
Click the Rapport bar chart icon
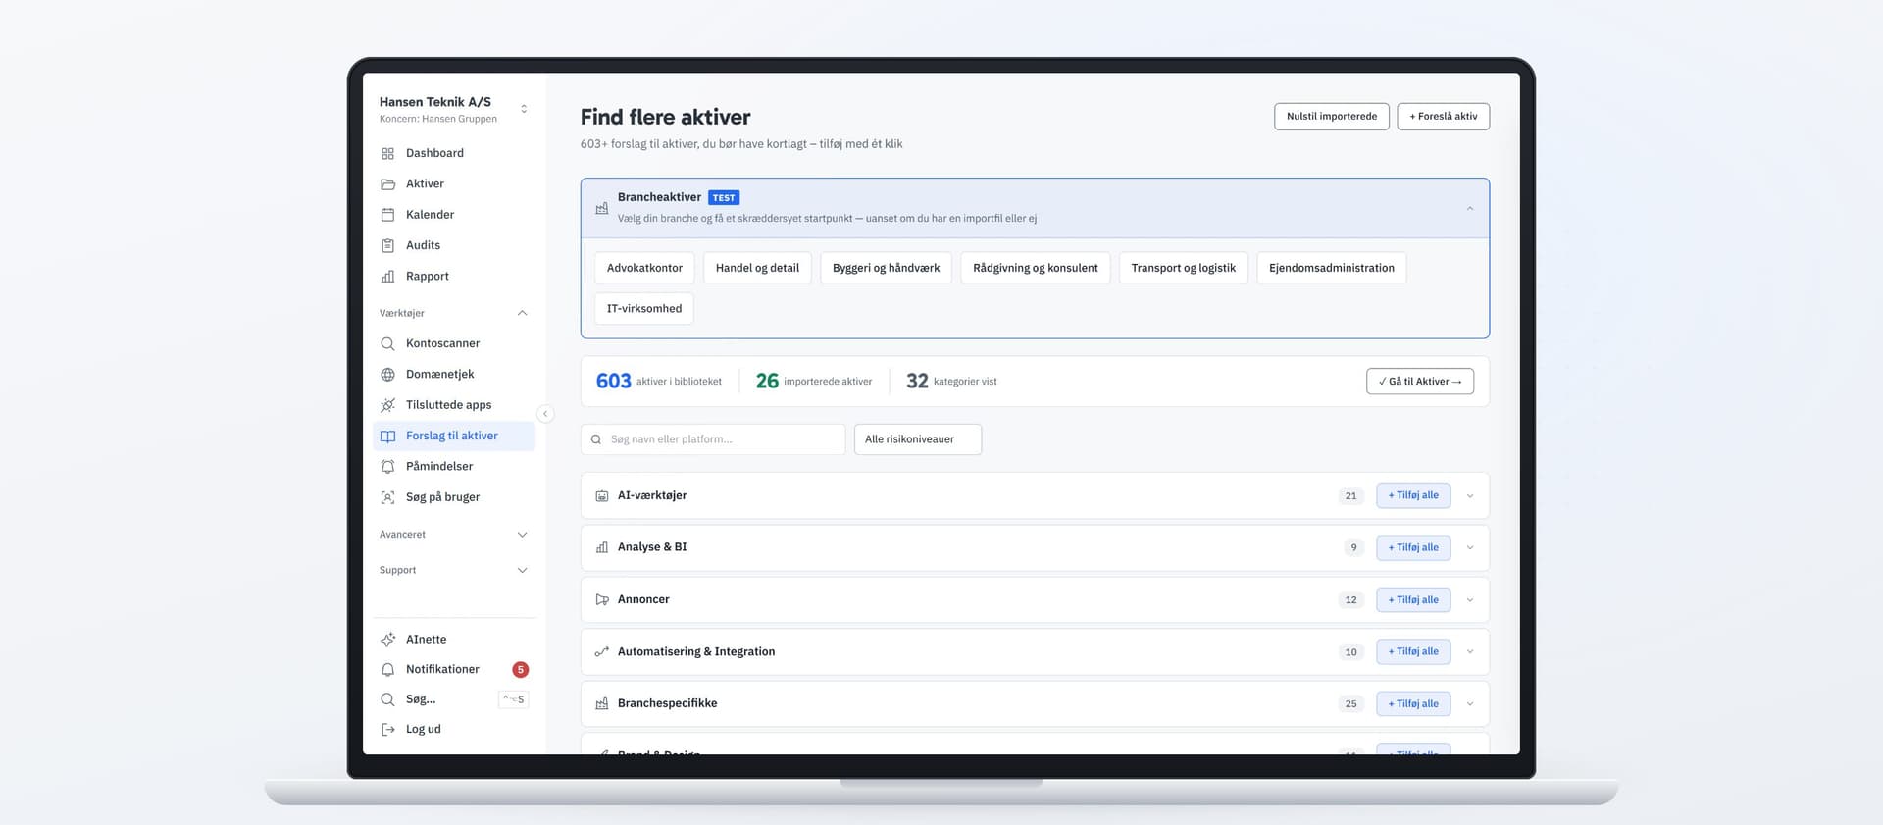pos(387,277)
